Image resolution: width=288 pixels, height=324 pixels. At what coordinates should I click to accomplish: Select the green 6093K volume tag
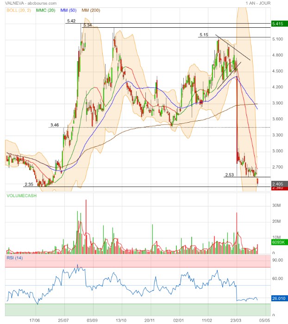pyautogui.click(x=279, y=242)
